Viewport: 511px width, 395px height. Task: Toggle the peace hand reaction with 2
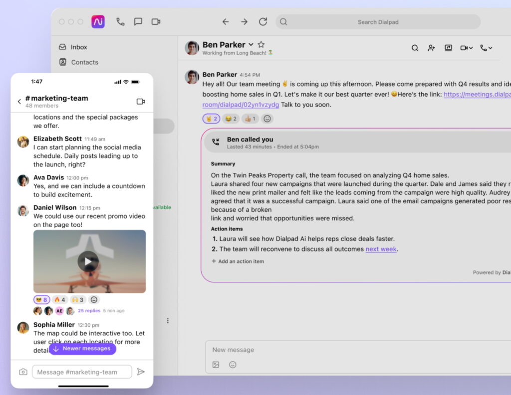(x=211, y=119)
